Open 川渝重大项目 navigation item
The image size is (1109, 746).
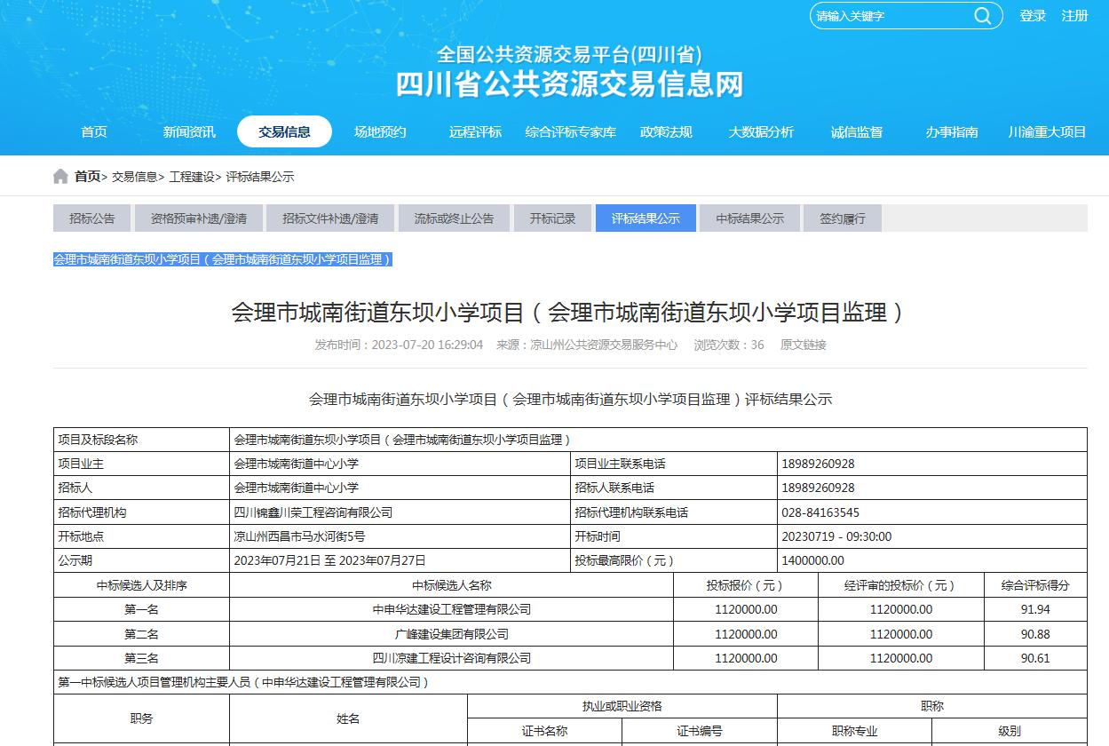pyautogui.click(x=1047, y=131)
